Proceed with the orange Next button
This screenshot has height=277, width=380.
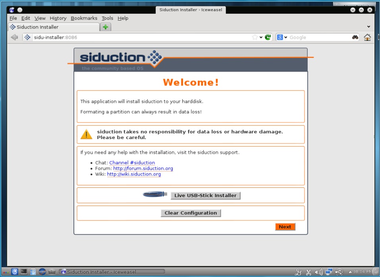tap(285, 227)
